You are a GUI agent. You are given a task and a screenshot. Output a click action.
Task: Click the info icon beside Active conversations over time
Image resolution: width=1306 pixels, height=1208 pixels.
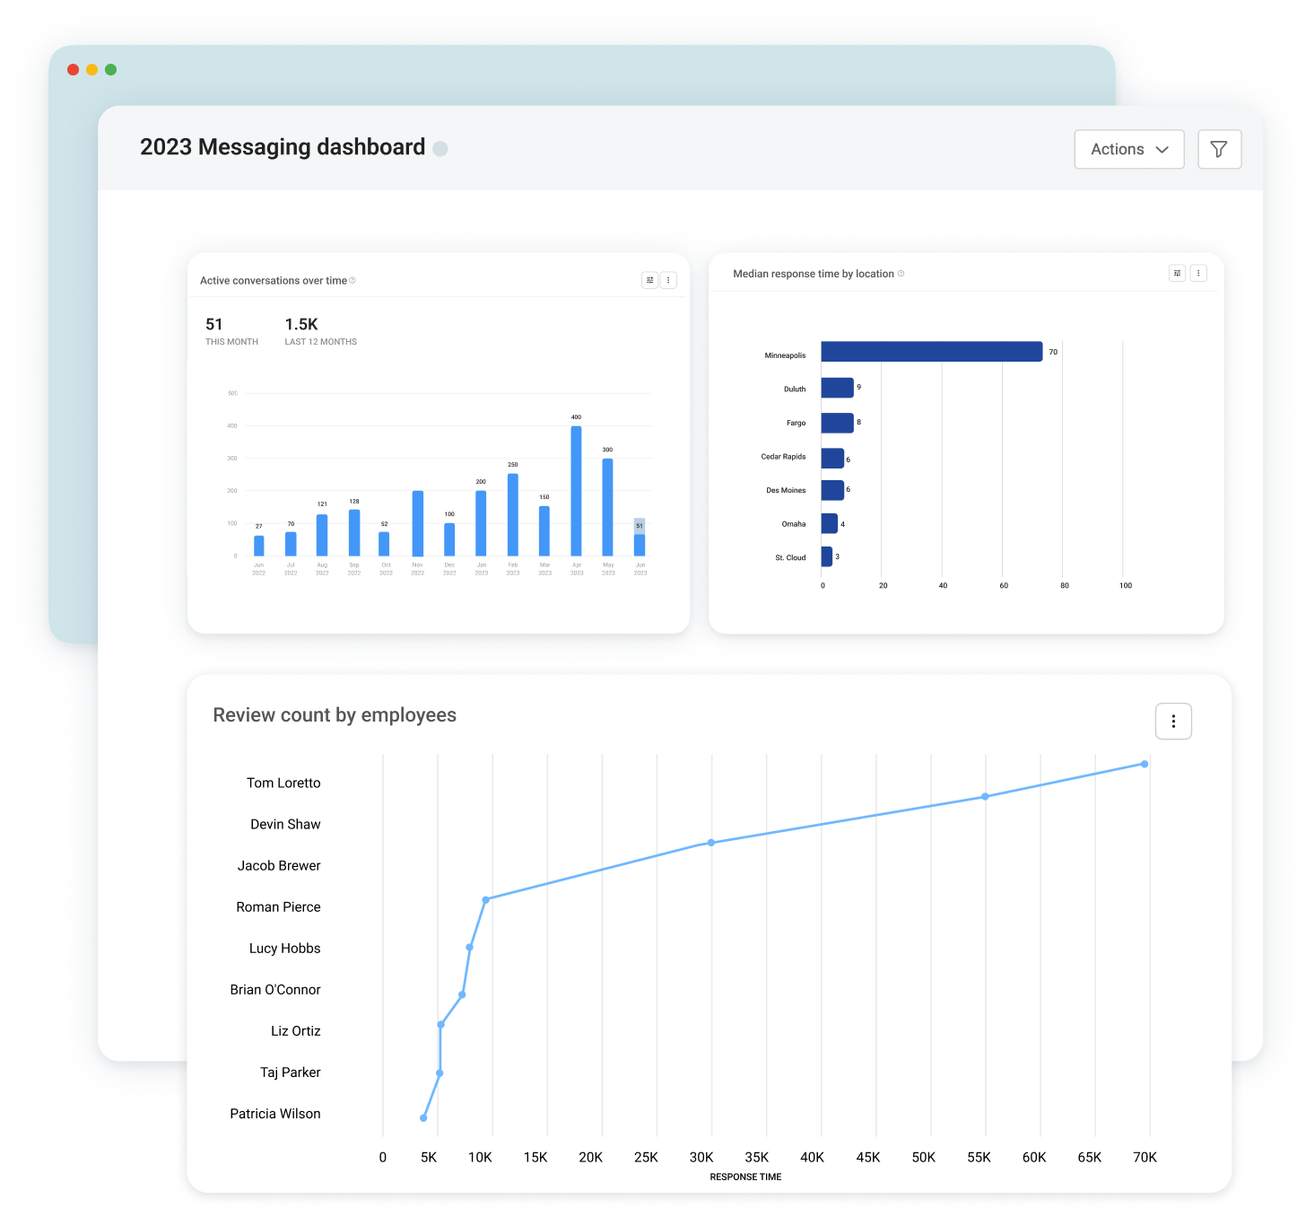point(352,279)
